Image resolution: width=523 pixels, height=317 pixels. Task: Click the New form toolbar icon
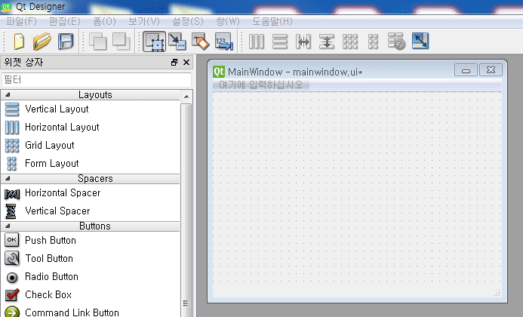coord(19,42)
